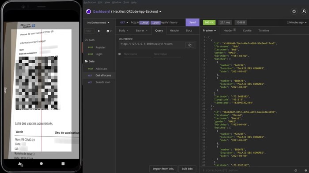Click the New value query field
309x173 pixels.
point(167,54)
